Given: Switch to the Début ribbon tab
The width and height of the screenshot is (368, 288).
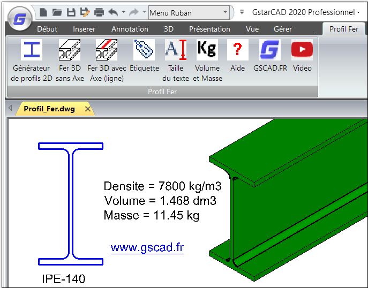Looking at the screenshot, I should pyautogui.click(x=47, y=29).
